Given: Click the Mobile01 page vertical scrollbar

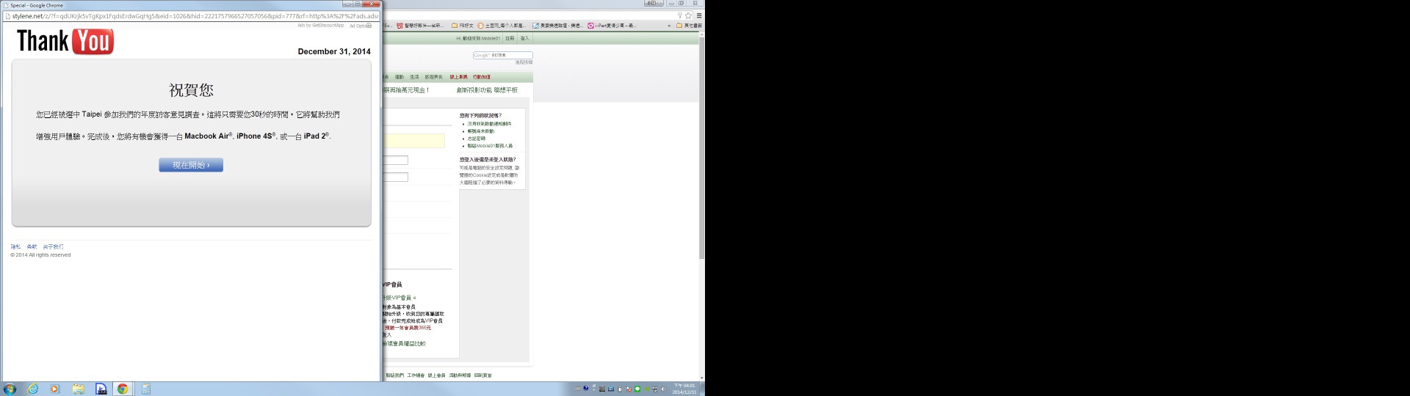Looking at the screenshot, I should pos(701,149).
